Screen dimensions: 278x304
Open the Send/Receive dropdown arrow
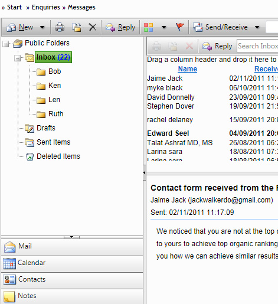pyautogui.click(x=257, y=27)
